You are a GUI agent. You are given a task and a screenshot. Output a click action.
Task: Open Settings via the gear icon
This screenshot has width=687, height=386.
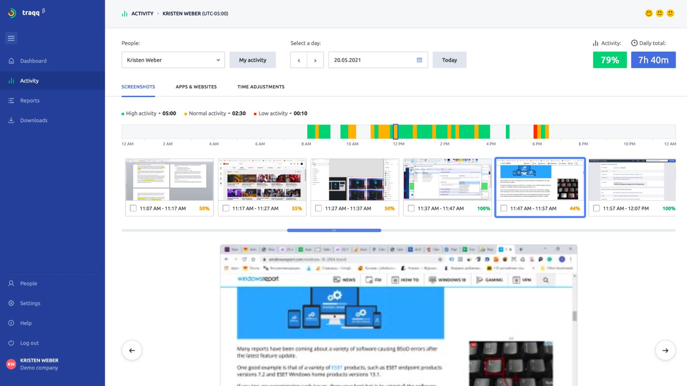[11, 303]
